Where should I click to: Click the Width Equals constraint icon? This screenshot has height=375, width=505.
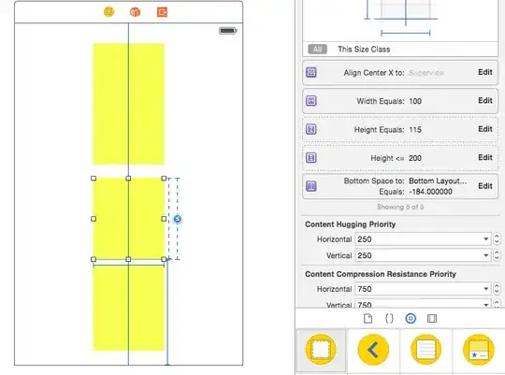coord(311,101)
